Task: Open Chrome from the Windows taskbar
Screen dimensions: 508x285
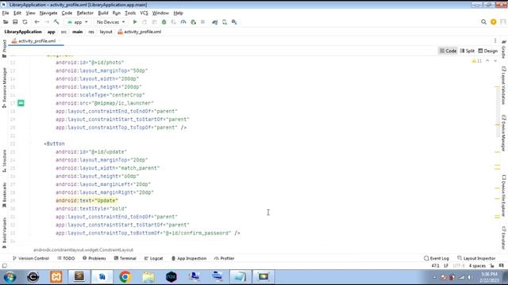Action: (x=125, y=277)
